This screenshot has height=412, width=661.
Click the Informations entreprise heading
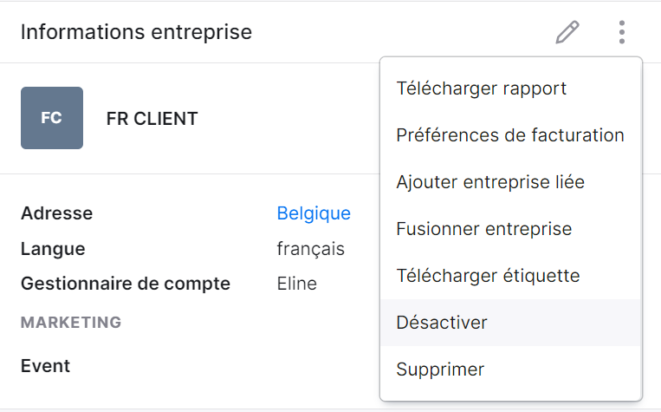tap(136, 32)
